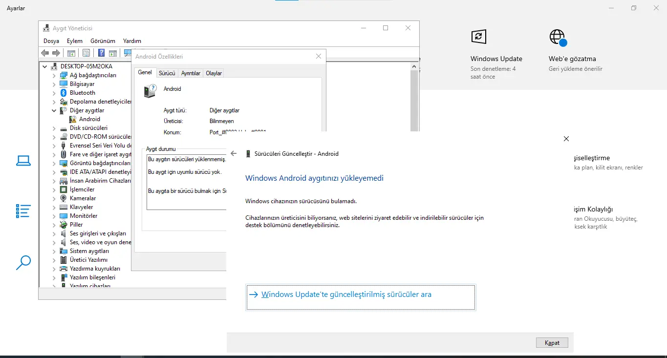Open the Eylem menu
The height and width of the screenshot is (358, 667).
(75, 41)
